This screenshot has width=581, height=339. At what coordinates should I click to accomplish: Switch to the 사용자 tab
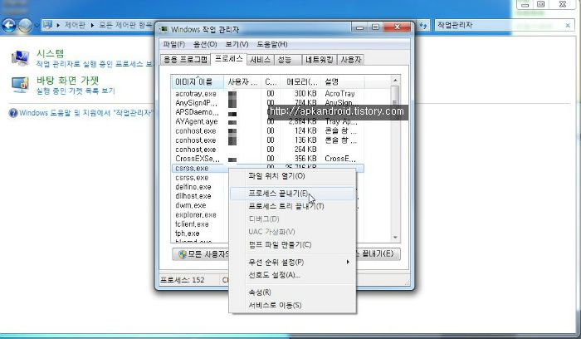(350, 59)
